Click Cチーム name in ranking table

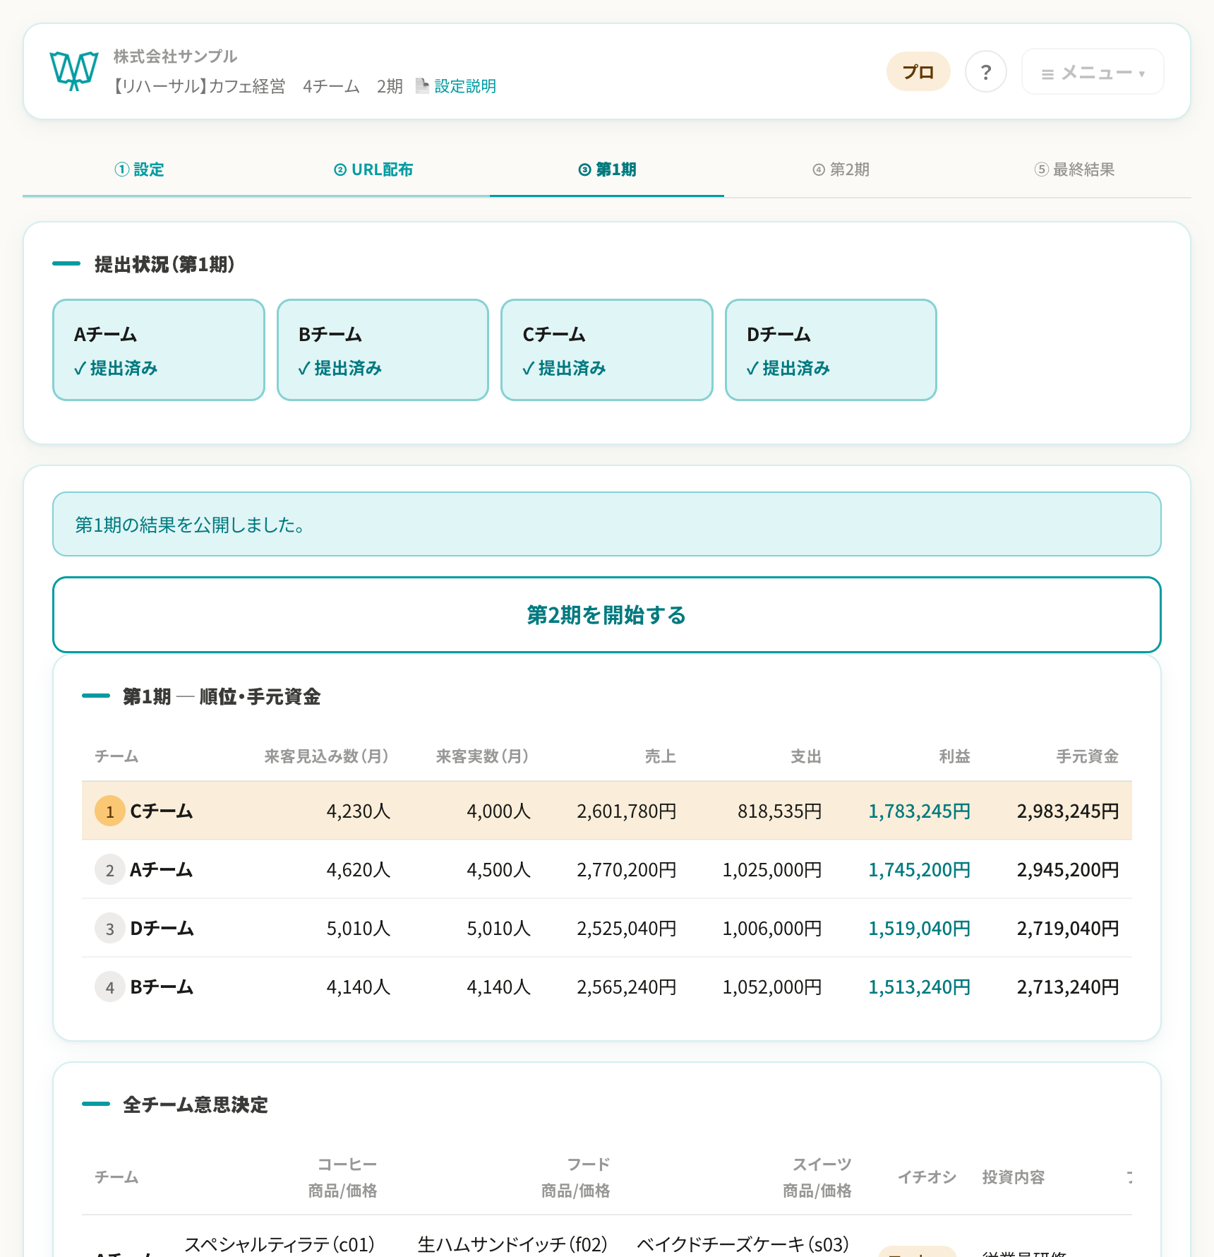tap(162, 811)
